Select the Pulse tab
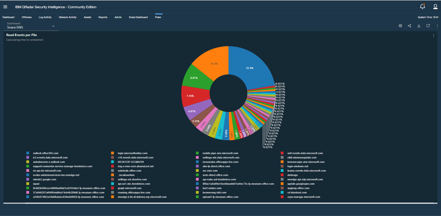 158,17
